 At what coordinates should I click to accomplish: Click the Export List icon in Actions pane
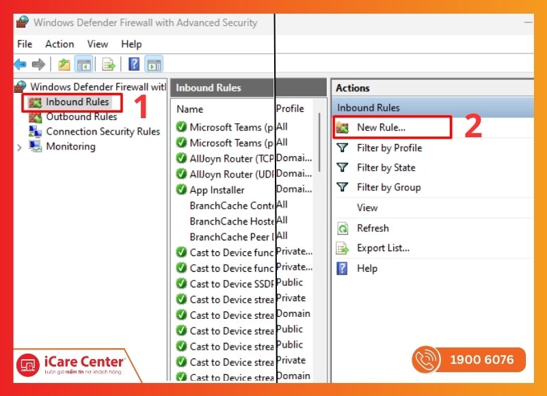343,249
